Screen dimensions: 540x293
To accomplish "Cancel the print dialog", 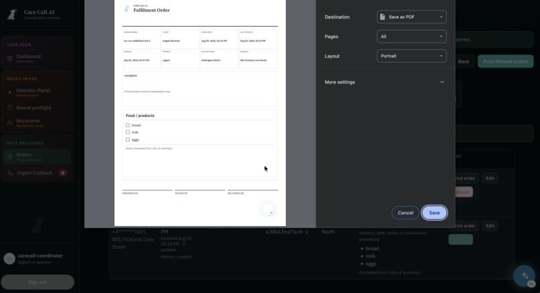I will [405, 213].
